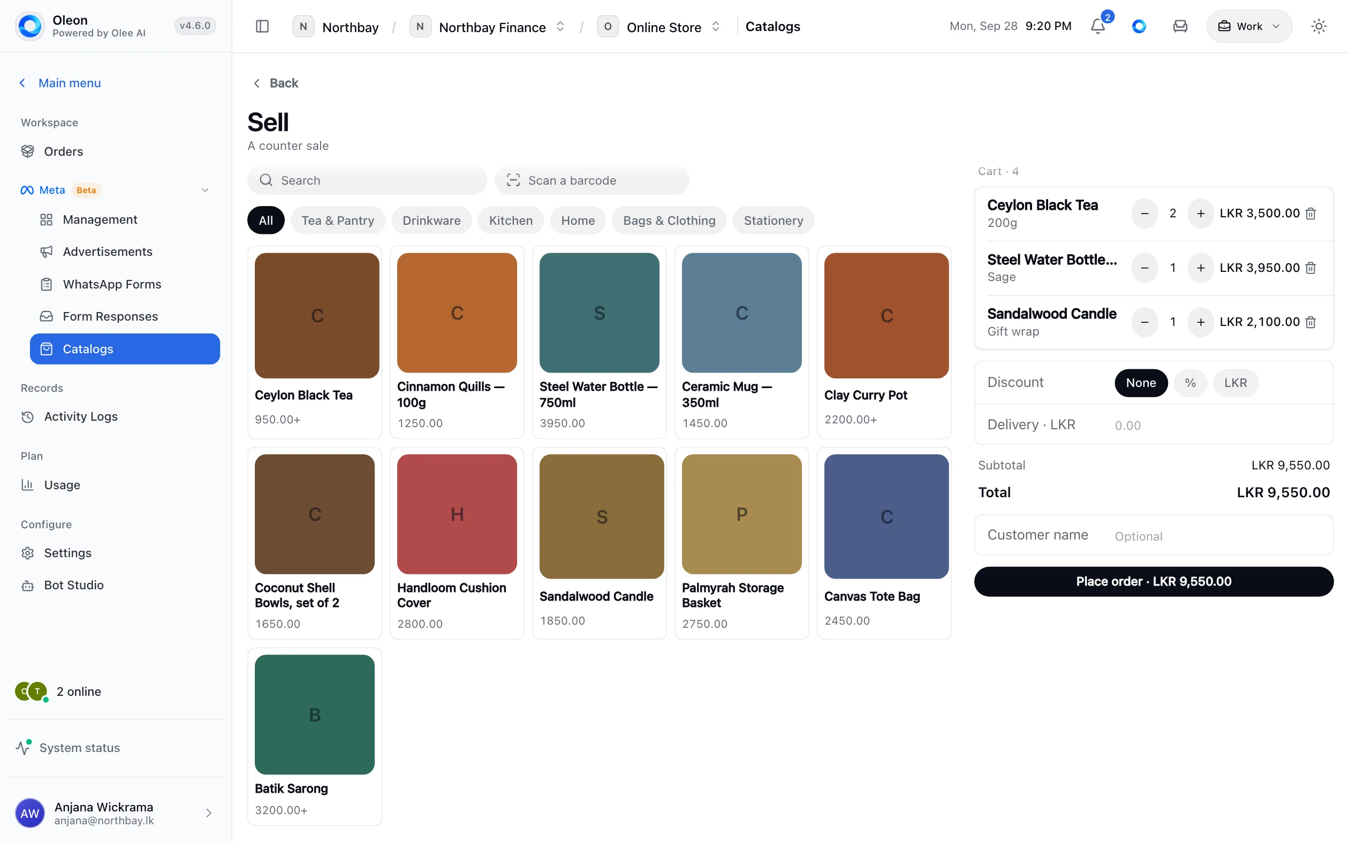Click the Scan a barcode field

pos(592,180)
